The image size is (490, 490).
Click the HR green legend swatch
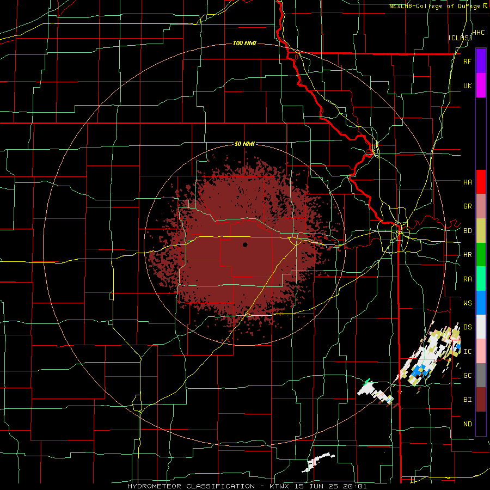point(481,255)
